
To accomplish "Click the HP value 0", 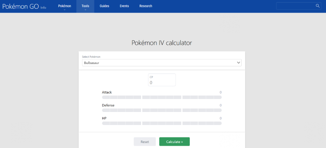I will pyautogui.click(x=221, y=118).
